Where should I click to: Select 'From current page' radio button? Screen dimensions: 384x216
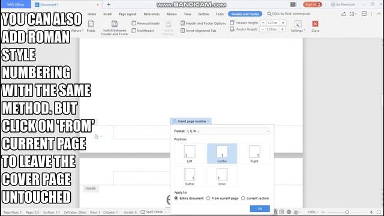tap(208, 198)
